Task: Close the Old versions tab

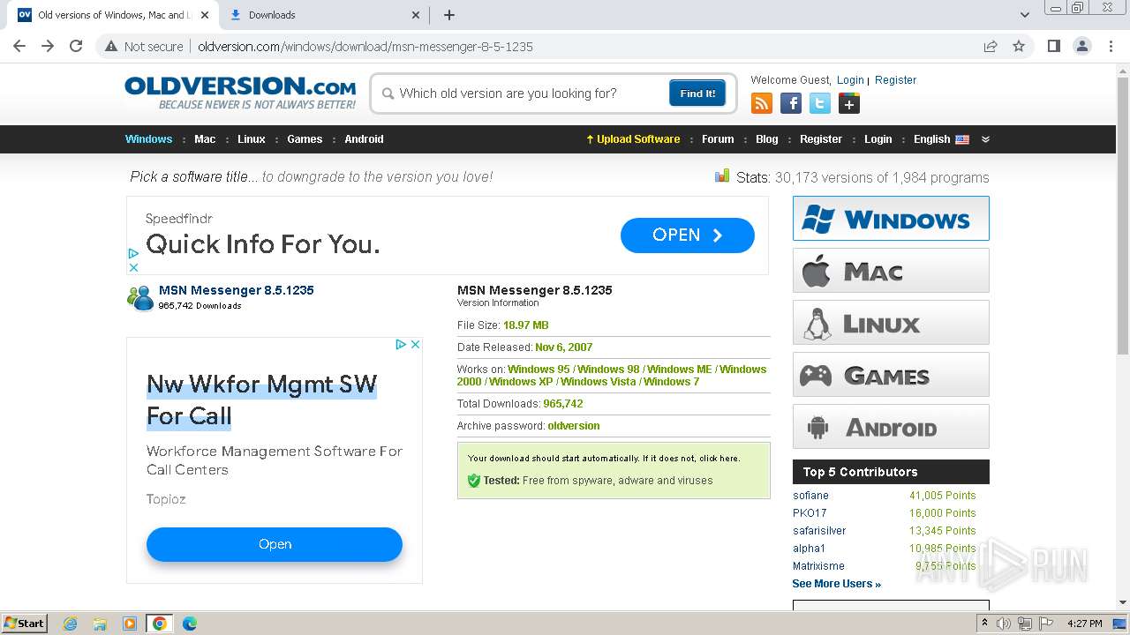Action: (x=205, y=15)
